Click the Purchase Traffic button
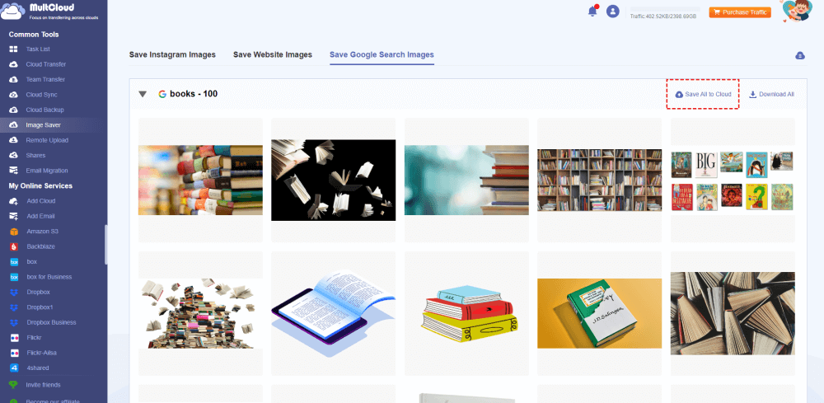 (x=740, y=12)
